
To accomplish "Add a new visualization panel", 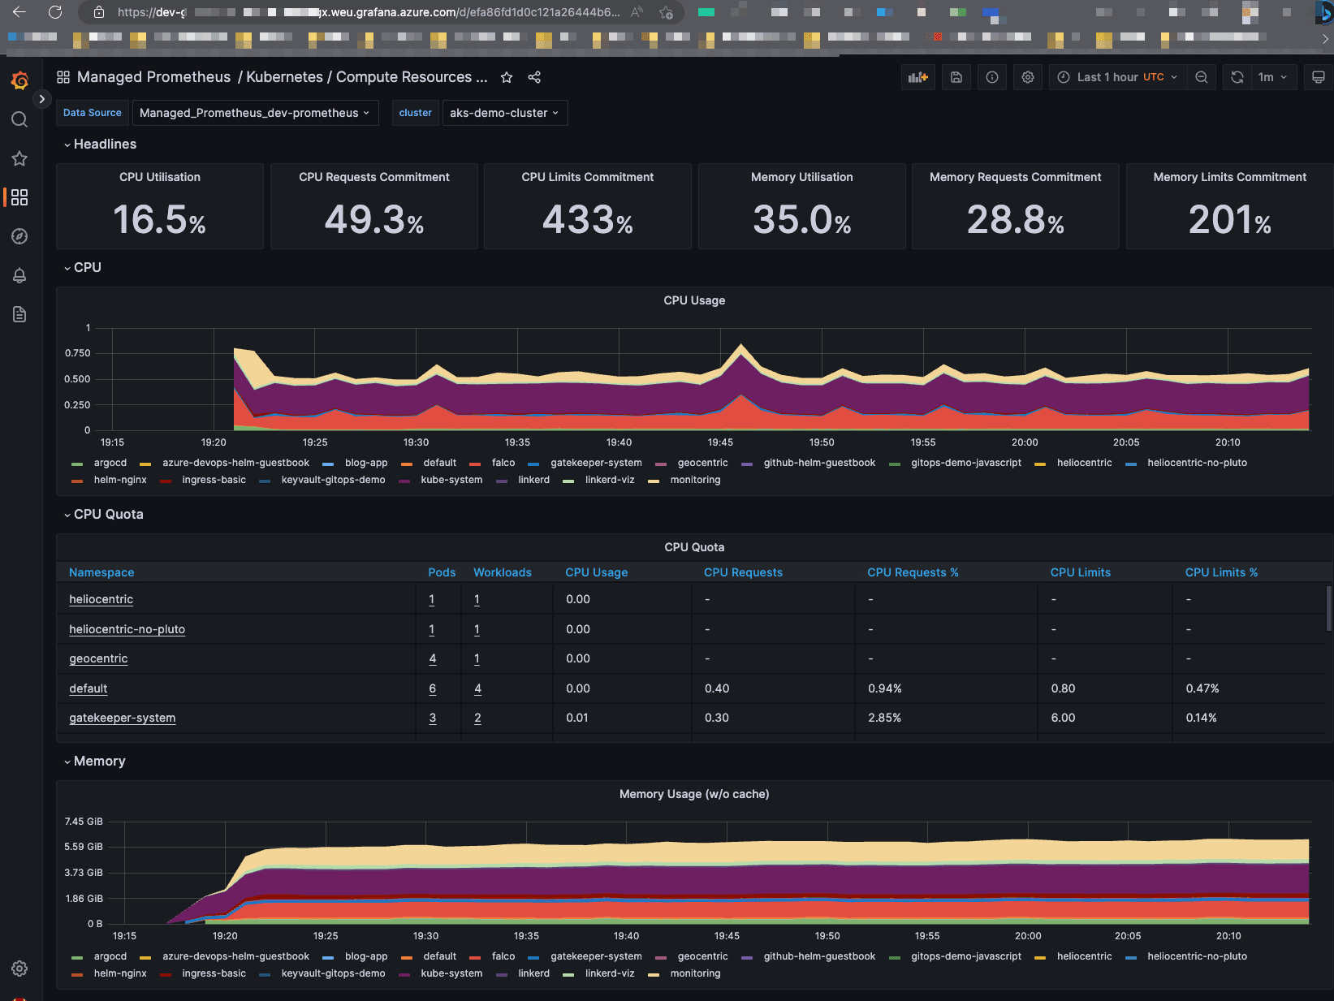I will tap(917, 77).
